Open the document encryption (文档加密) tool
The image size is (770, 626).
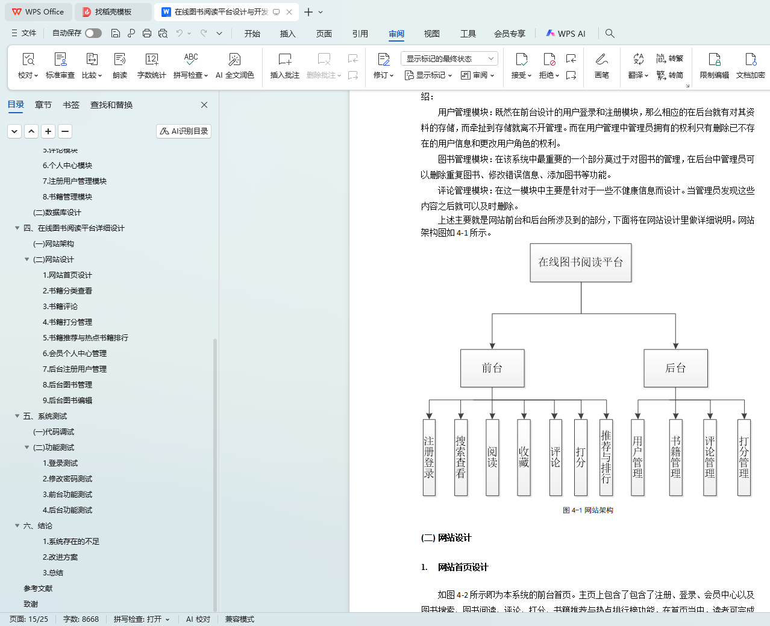[750, 60]
